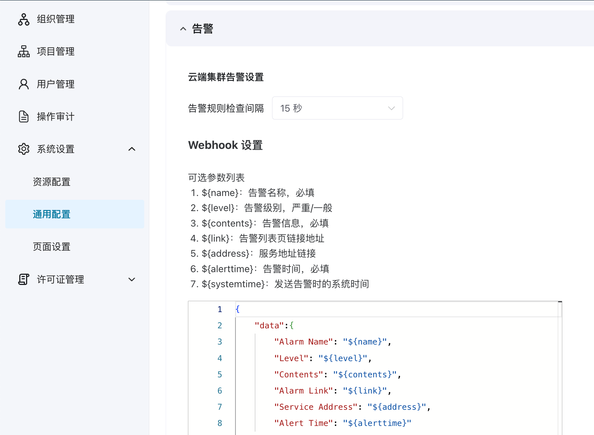
Task: Click the ${name} parameter description line
Action: tap(252, 193)
